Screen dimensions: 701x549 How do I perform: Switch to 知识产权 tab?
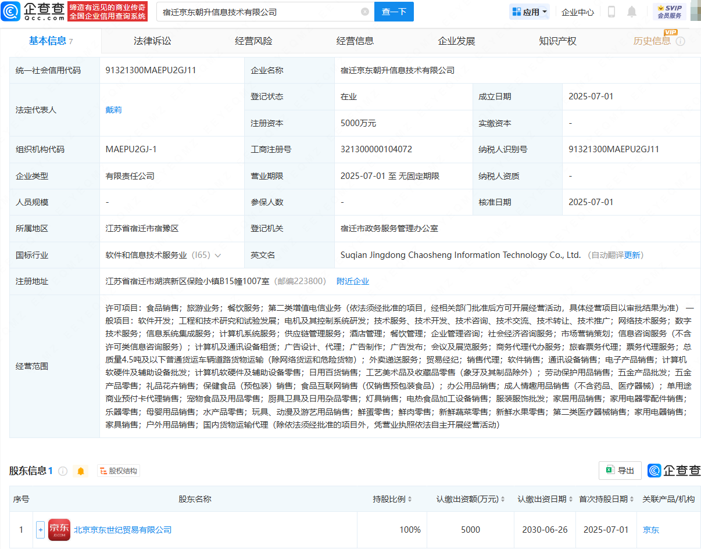click(x=557, y=41)
